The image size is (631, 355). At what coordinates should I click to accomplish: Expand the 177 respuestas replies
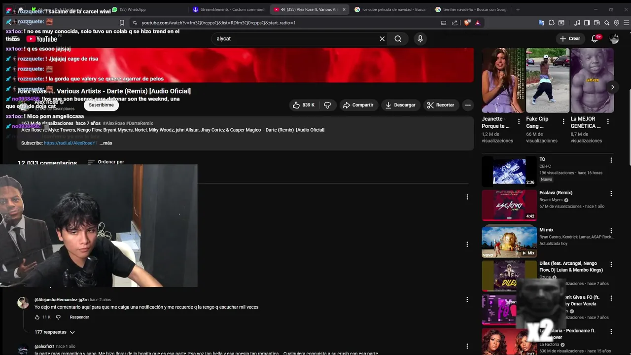click(x=55, y=332)
